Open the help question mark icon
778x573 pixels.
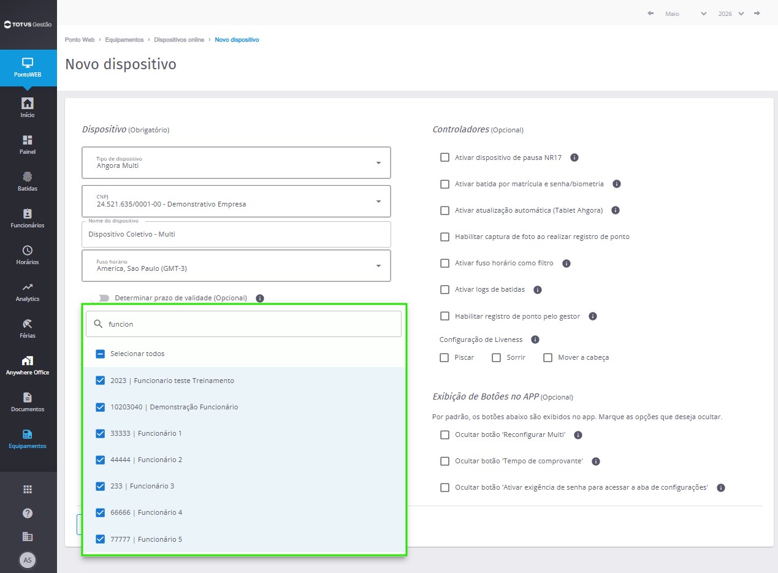pyautogui.click(x=28, y=513)
